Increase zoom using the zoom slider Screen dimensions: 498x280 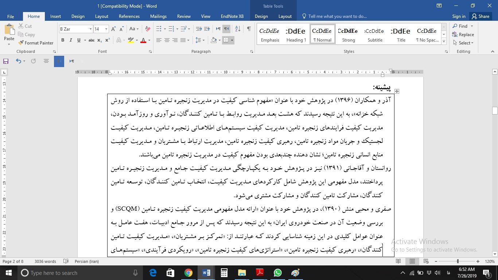pyautogui.click(x=478, y=261)
